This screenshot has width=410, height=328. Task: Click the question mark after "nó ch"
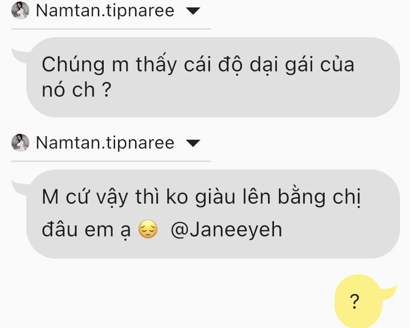pos(106,90)
